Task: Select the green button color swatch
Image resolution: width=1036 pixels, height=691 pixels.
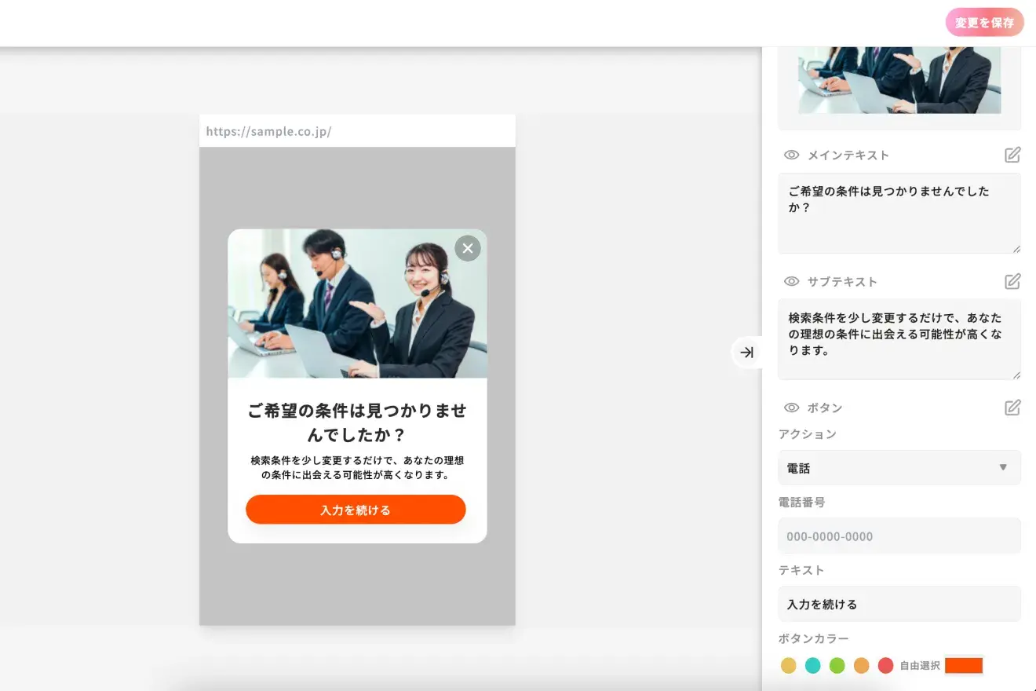Action: tap(837, 666)
